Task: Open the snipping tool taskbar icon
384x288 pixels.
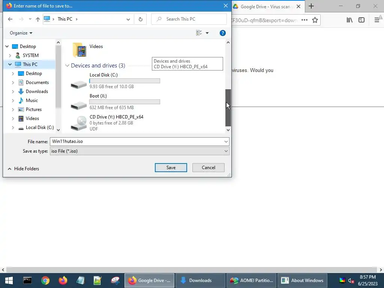Action: pos(115,280)
